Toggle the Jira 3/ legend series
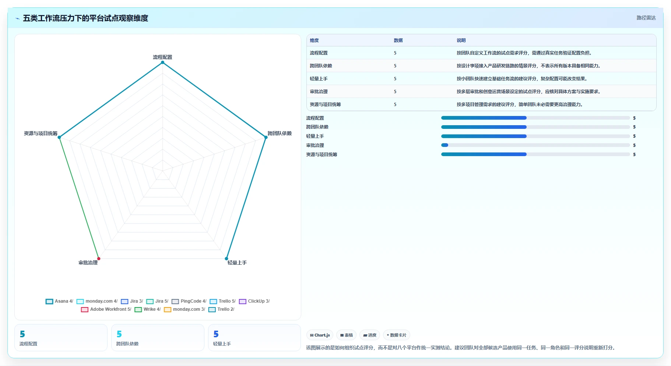Viewport: 671px width, 366px height. 132,301
